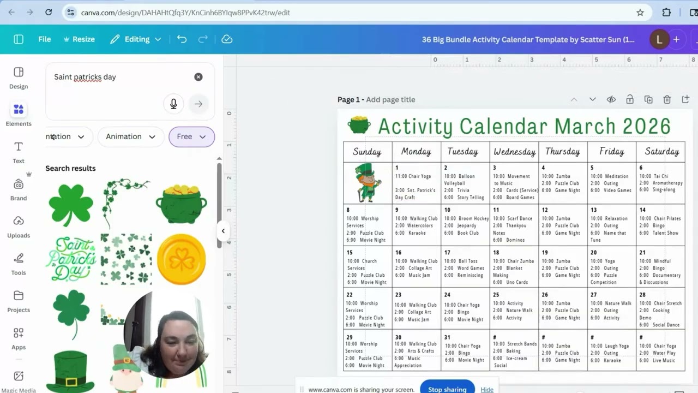Lock page 1 with the padlock icon
This screenshot has width=698, height=393.
tap(630, 99)
